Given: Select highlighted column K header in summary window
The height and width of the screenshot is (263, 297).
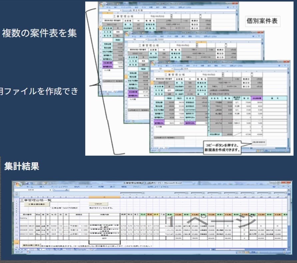Looking at the screenshot, I should coord(104,197).
